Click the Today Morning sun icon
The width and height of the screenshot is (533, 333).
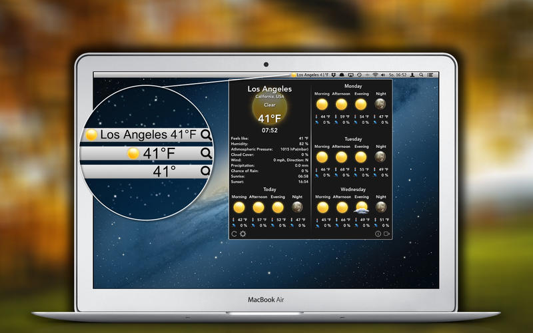coord(239,207)
